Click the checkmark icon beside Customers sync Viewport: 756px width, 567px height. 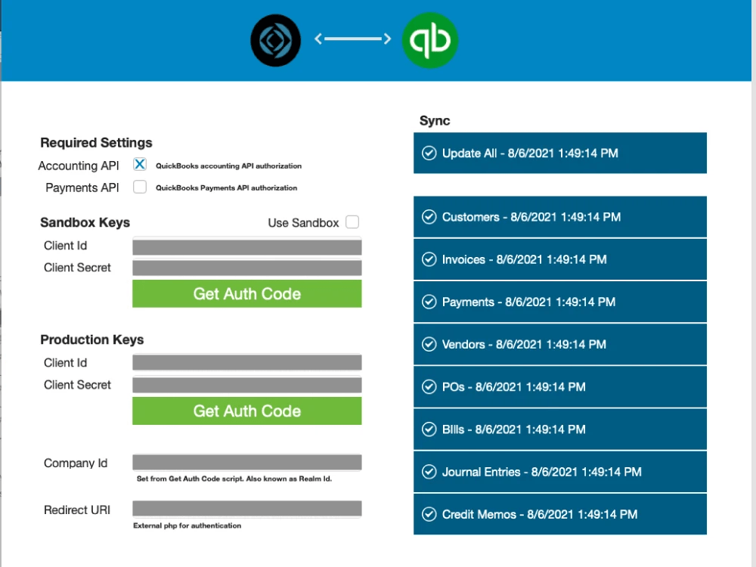coord(429,217)
